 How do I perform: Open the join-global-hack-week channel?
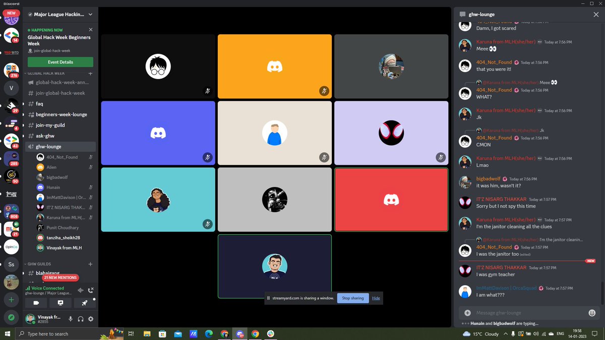pyautogui.click(x=60, y=93)
